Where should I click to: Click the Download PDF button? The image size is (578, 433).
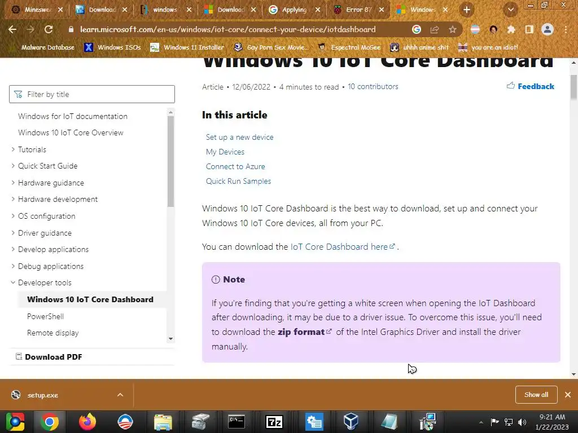pos(49,357)
